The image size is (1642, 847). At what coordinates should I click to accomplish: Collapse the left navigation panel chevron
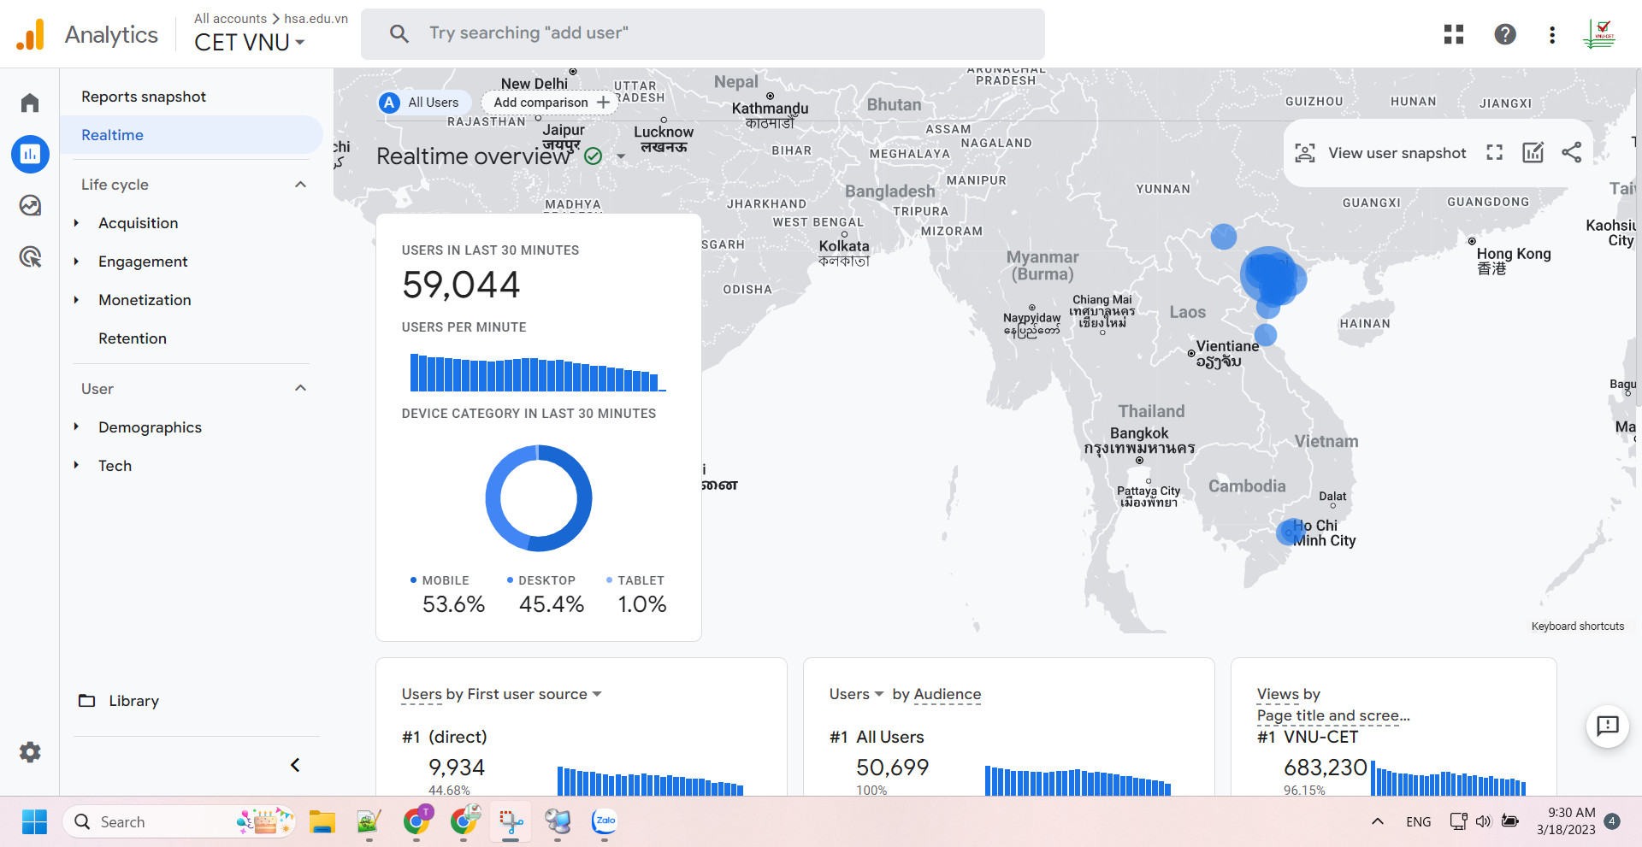tap(295, 765)
